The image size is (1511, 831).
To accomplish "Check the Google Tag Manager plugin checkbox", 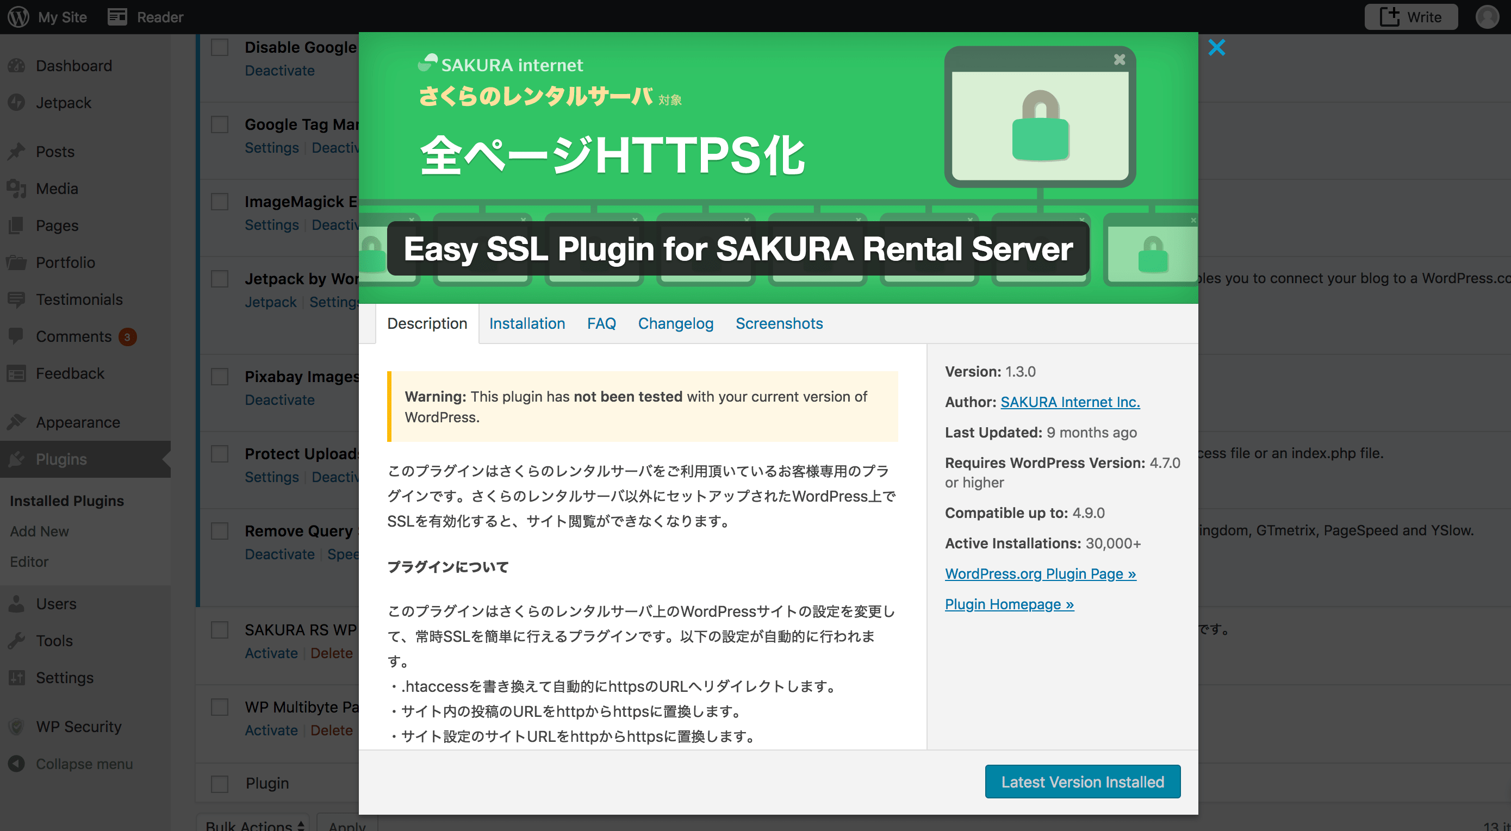I will pos(220,124).
